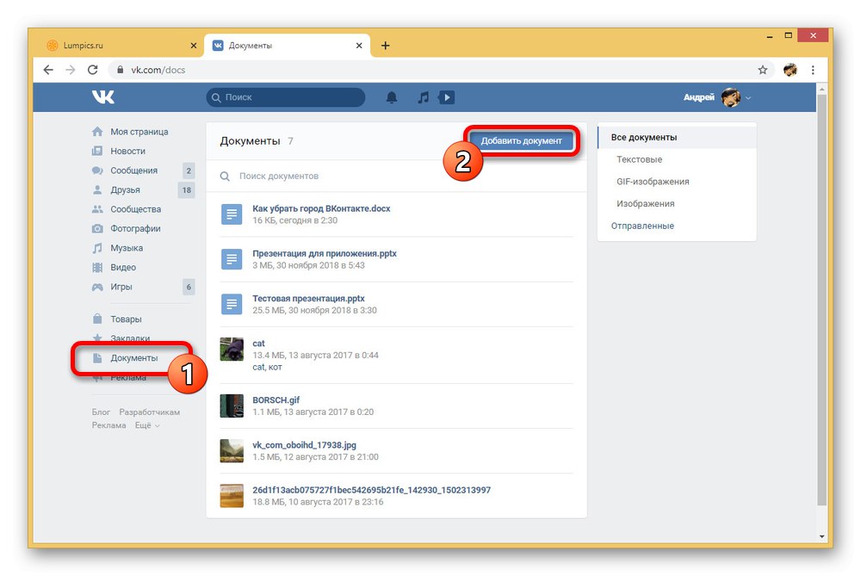Open the video play icon in header

pyautogui.click(x=446, y=98)
